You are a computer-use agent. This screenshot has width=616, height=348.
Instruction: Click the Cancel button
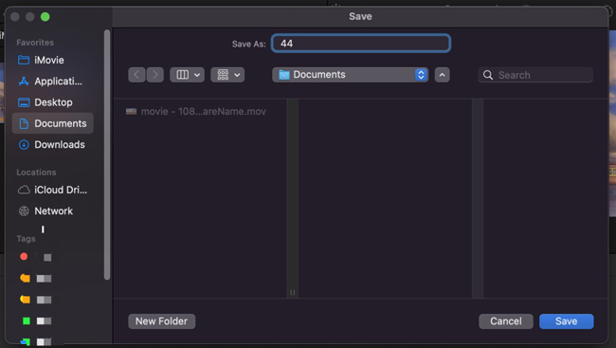pyautogui.click(x=506, y=321)
